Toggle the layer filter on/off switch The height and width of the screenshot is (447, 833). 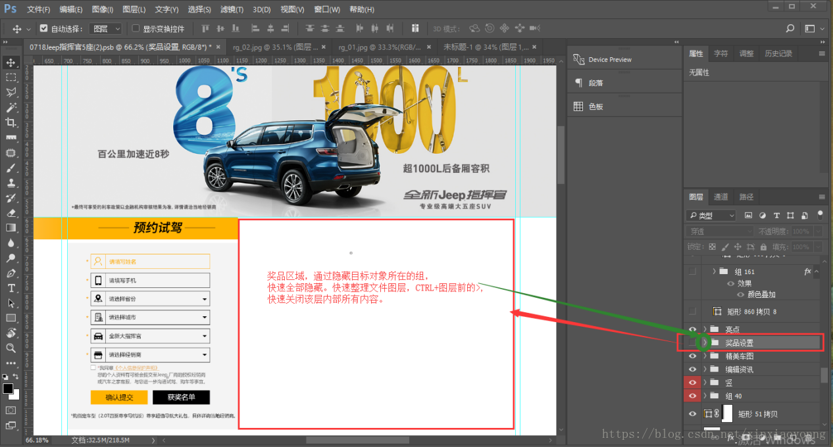coord(820,215)
